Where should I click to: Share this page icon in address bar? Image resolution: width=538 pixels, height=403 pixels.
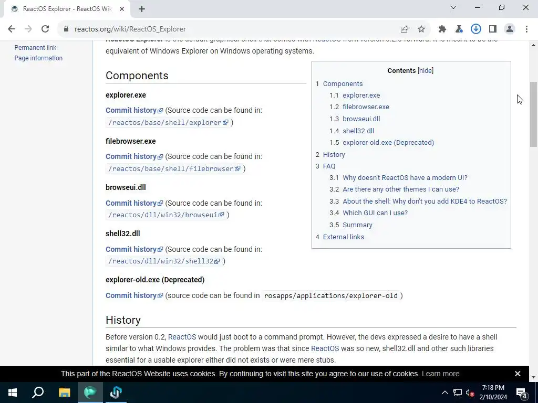pos(405,29)
